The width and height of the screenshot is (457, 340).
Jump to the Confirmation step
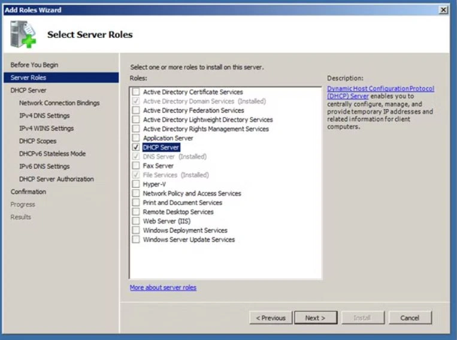click(28, 192)
